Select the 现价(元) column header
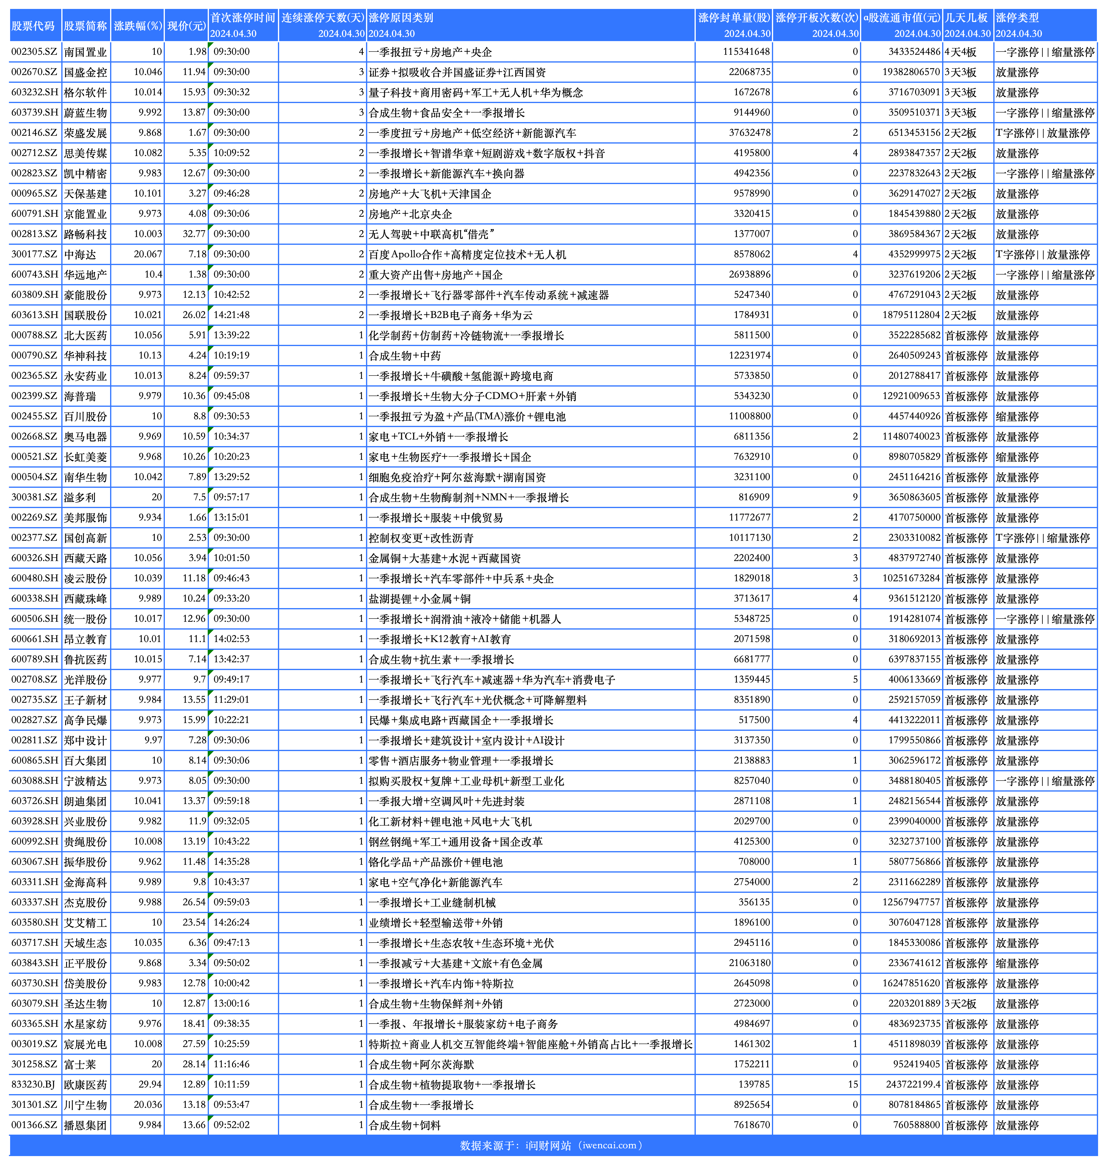1107x1165 pixels. pyautogui.click(x=187, y=25)
